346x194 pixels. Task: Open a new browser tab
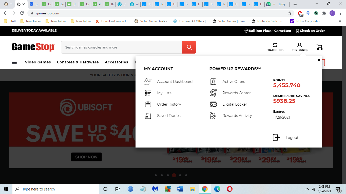295,4
